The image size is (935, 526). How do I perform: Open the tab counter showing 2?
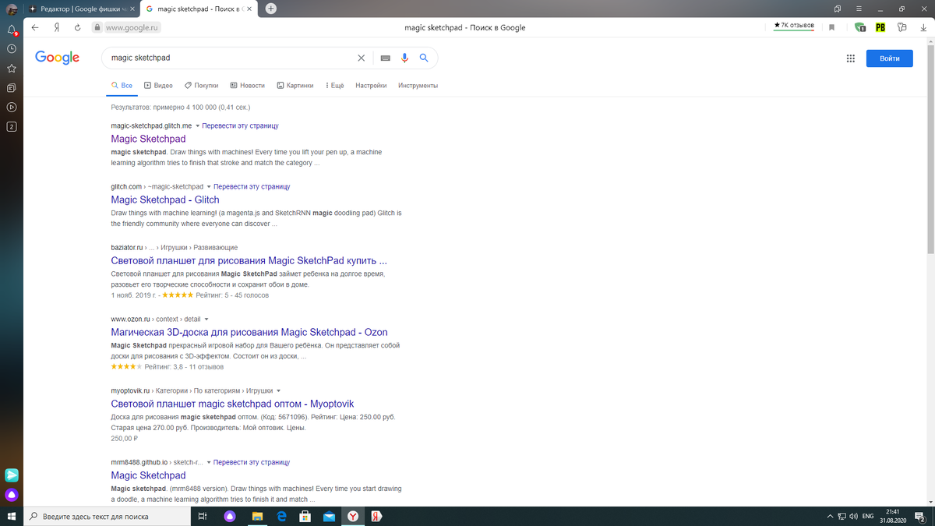(x=12, y=126)
